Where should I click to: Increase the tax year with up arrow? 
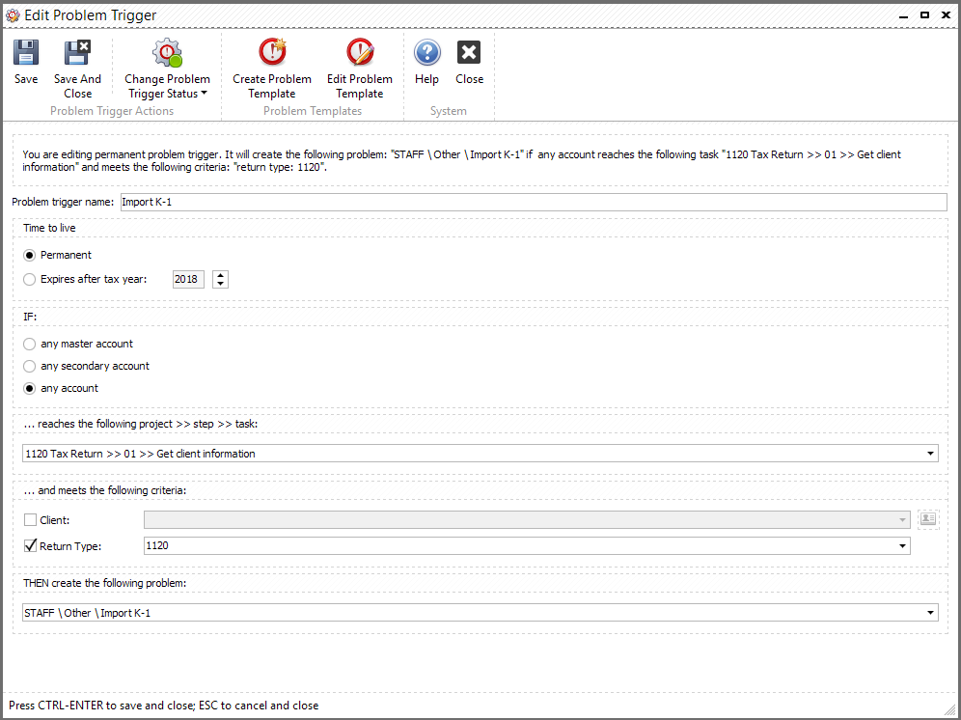(x=221, y=275)
